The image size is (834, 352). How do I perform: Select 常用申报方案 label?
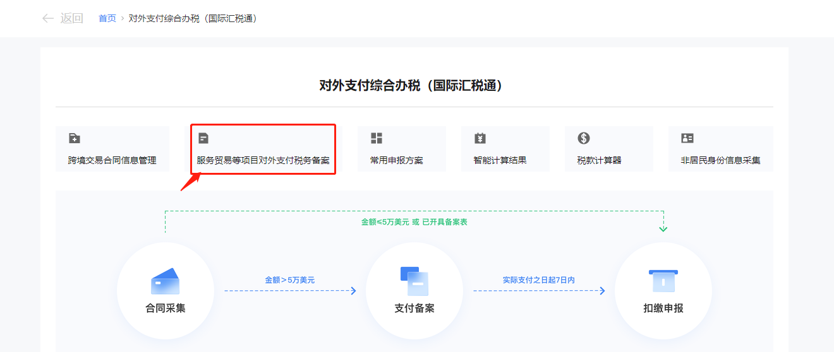396,160
